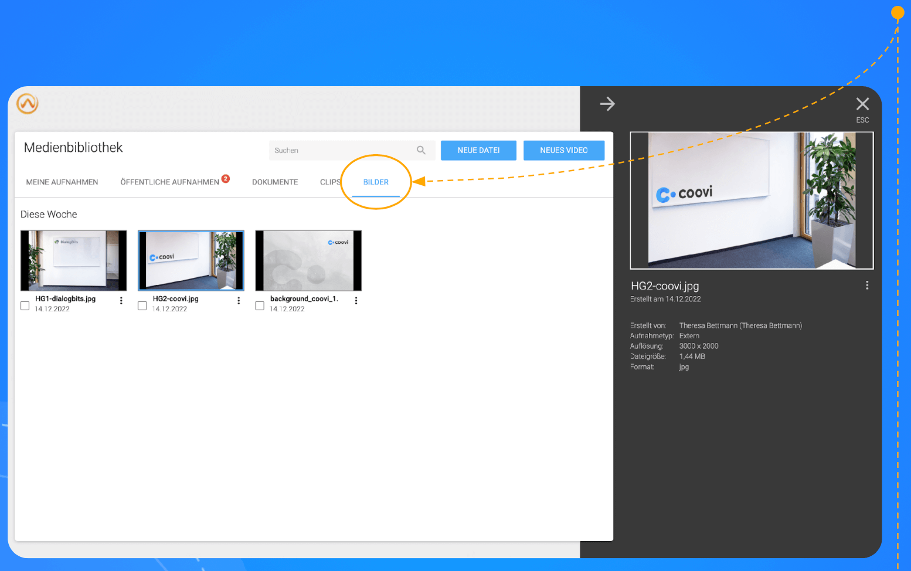911x571 pixels.
Task: Click the search magnifier icon
Action: [421, 150]
